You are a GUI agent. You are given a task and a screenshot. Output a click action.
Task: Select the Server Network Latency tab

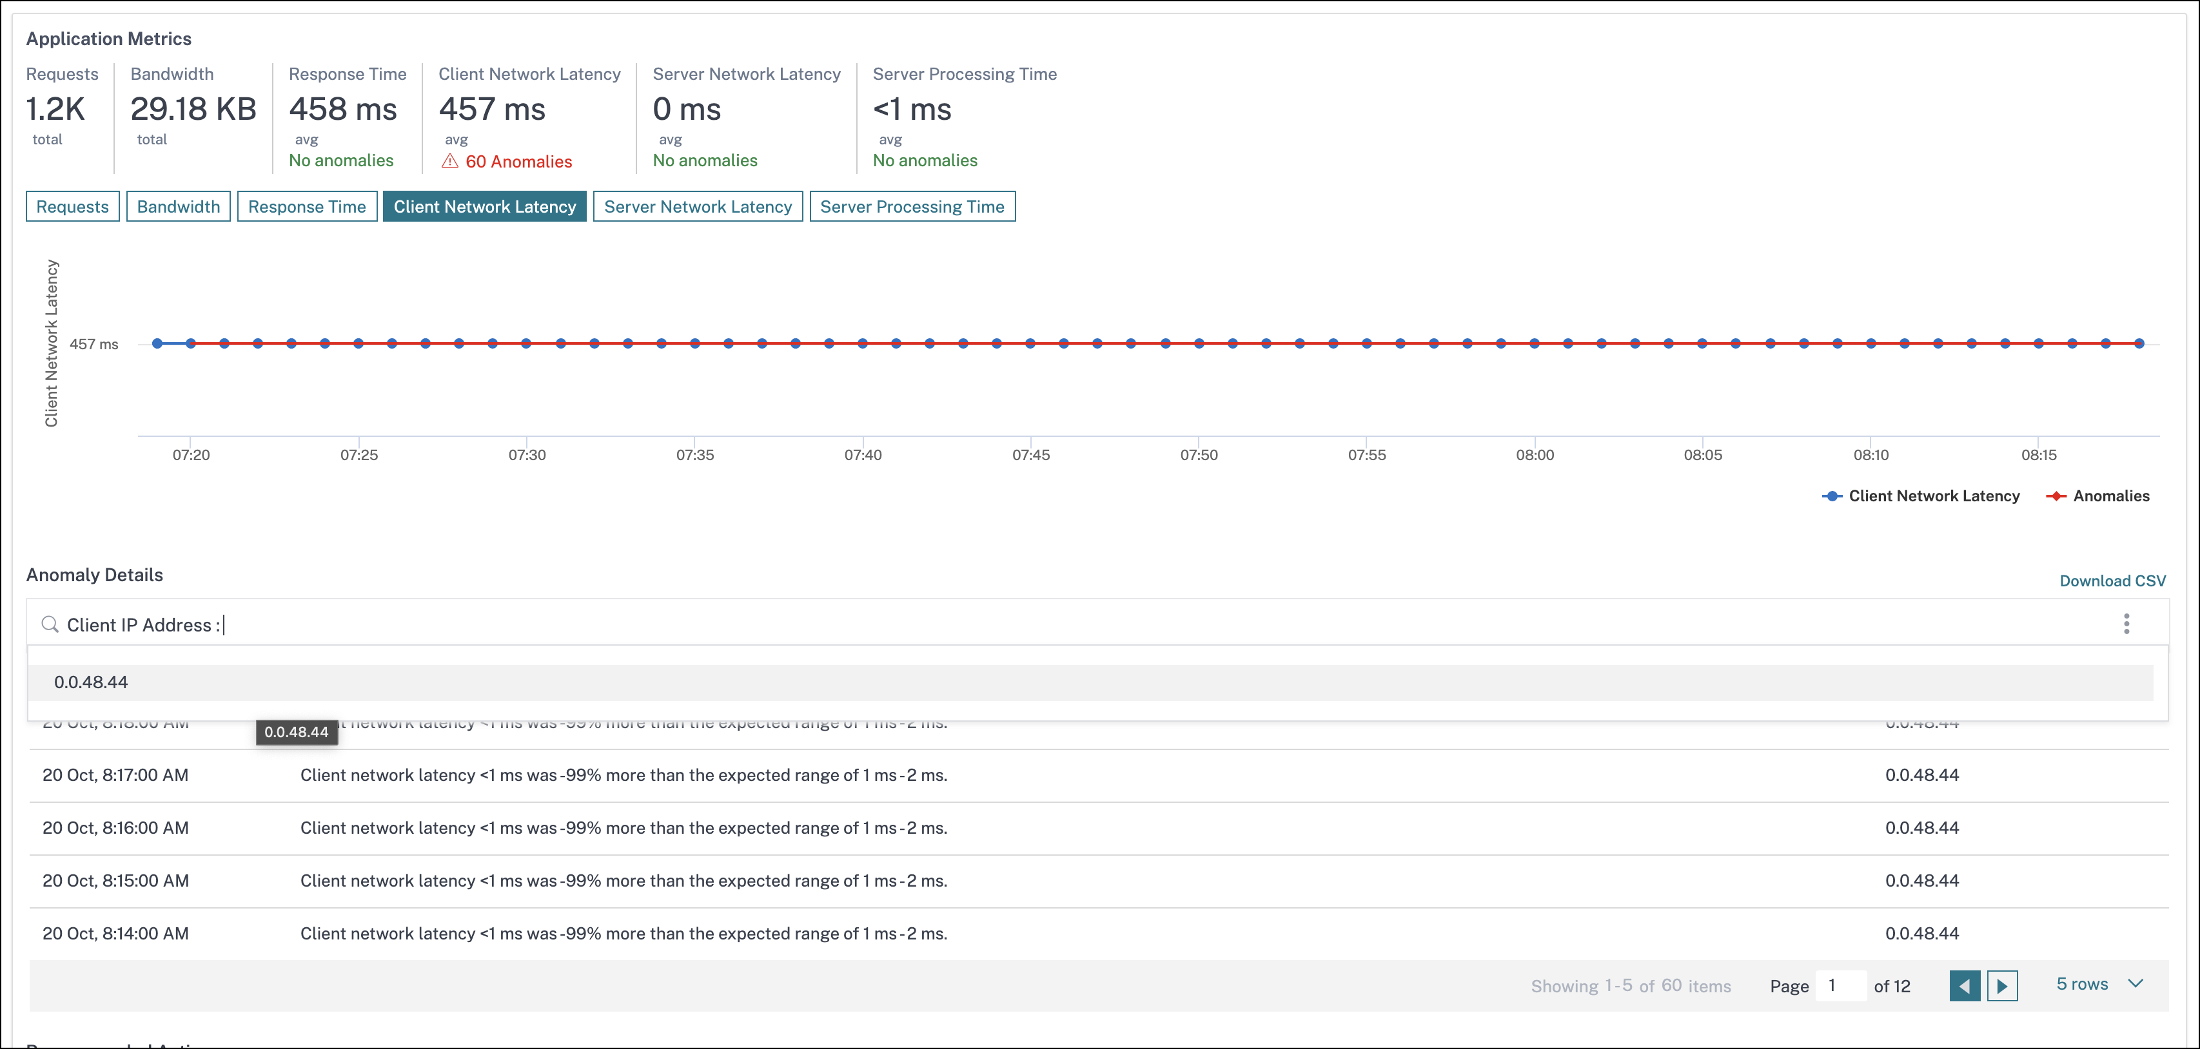click(x=698, y=207)
